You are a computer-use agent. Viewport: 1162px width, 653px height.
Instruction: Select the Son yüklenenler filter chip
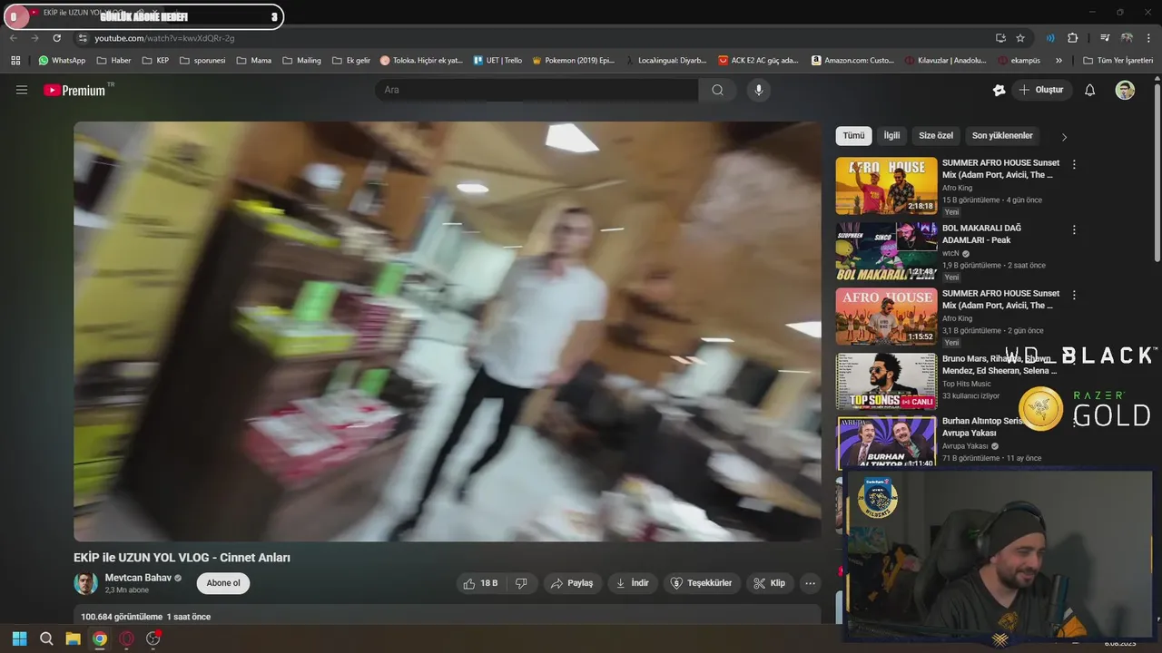pyautogui.click(x=1002, y=136)
